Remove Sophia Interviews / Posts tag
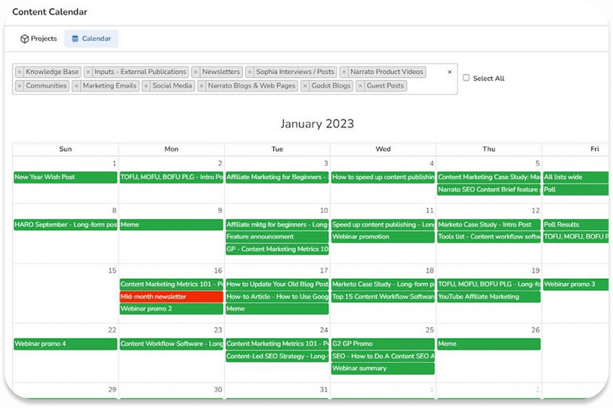The image size is (613, 408). (250, 72)
